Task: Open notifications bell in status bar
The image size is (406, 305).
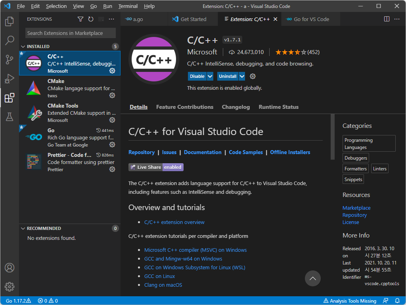Action: (397, 301)
